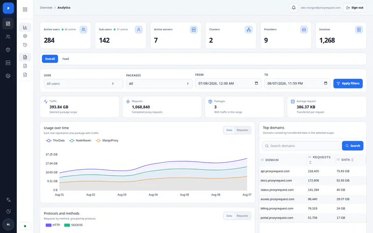Apply filters button
This screenshot has height=233, width=373.
(x=348, y=83)
